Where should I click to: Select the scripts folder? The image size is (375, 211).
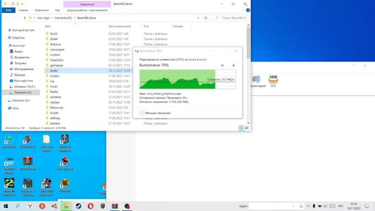pos(54,113)
